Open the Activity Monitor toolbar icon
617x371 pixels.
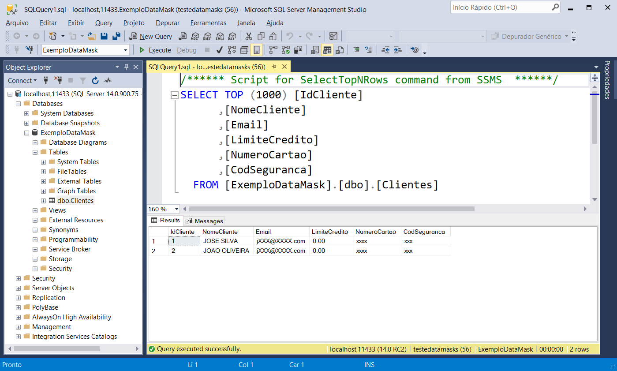tap(334, 36)
